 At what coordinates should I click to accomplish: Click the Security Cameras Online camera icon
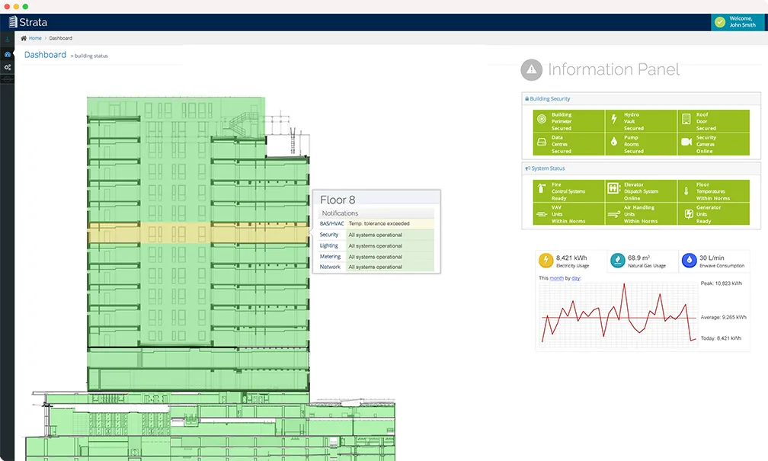(x=686, y=142)
